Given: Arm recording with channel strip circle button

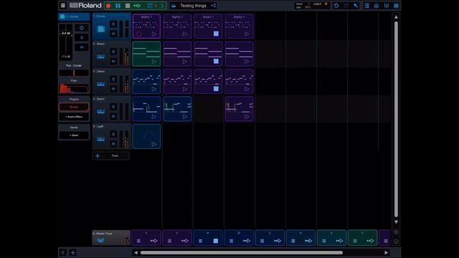Looking at the screenshot, I should pyautogui.click(x=82, y=28).
